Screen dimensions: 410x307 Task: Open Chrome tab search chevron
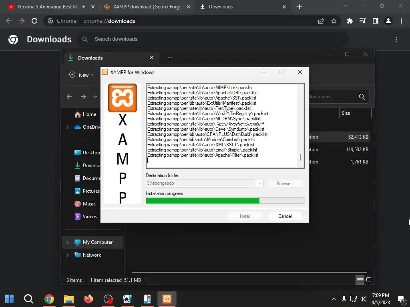click(346, 6)
